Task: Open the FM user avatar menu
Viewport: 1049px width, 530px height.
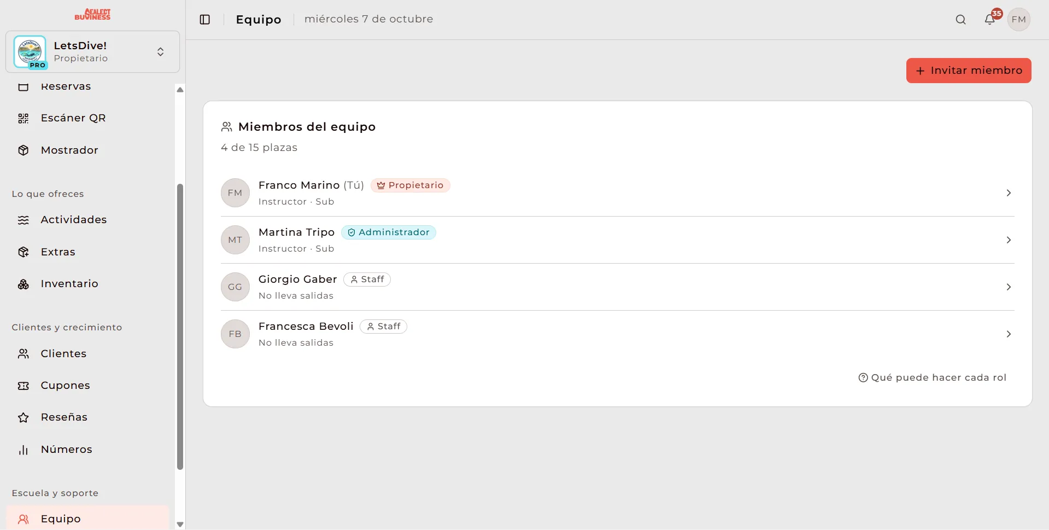Action: coord(1018,20)
